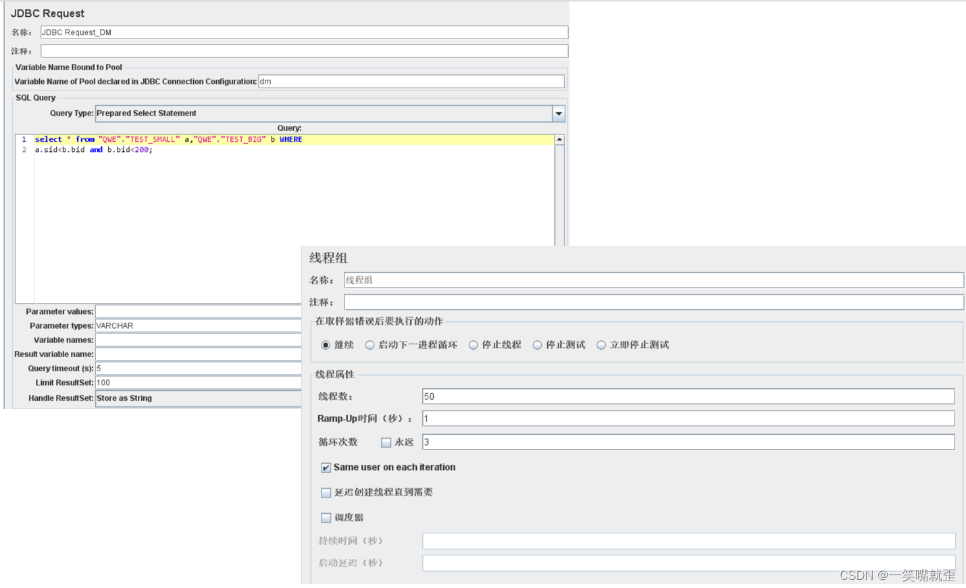This screenshot has height=588, width=966.
Task: Select the 立即停止测试 radio button
Action: 601,345
